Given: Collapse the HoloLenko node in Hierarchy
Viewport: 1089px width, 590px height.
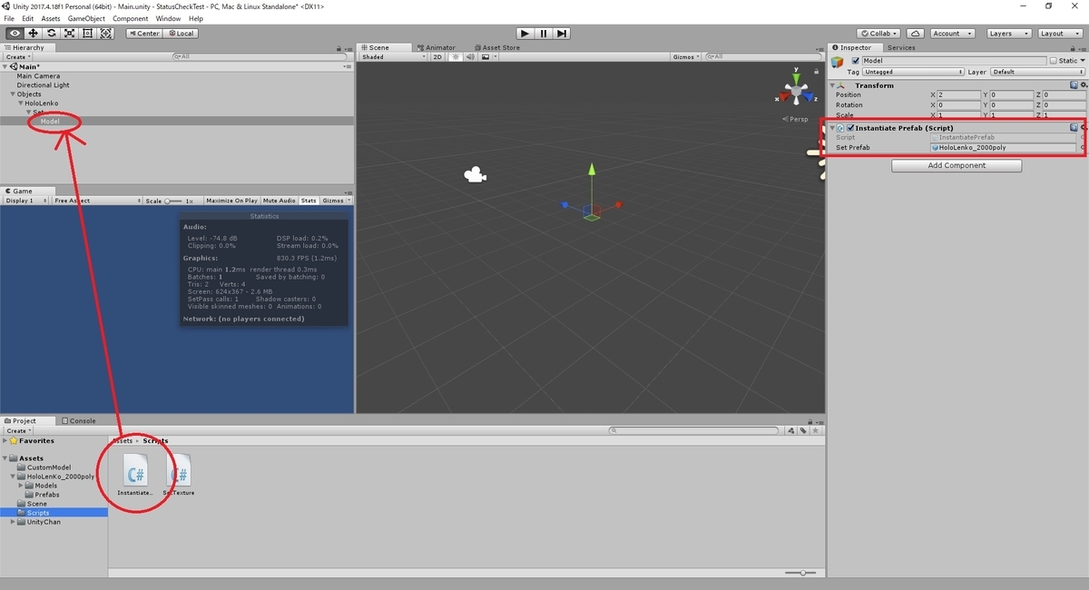Looking at the screenshot, I should (x=20, y=103).
